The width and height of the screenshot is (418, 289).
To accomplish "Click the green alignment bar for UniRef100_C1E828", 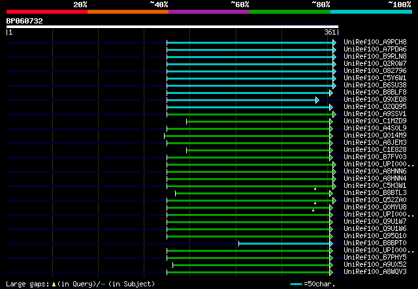I will pyautogui.click(x=258, y=151).
